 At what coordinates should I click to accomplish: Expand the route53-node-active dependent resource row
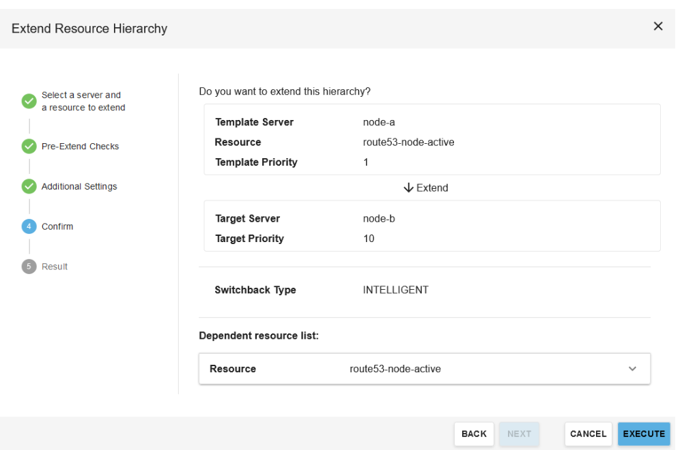[395, 369]
